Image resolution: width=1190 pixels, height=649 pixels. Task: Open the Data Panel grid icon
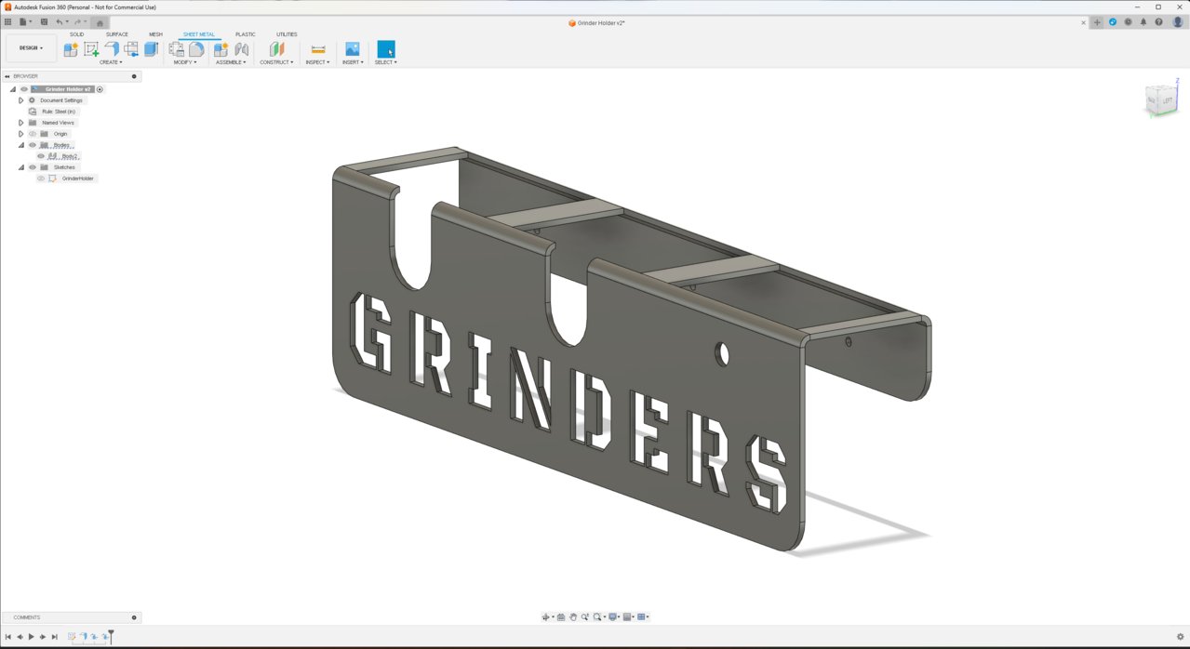(7, 21)
